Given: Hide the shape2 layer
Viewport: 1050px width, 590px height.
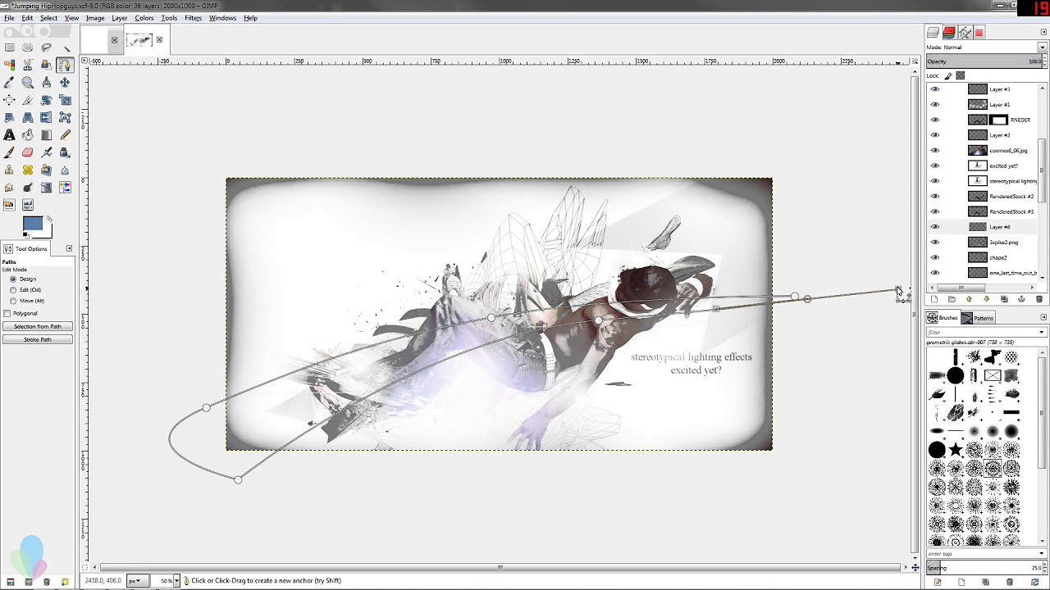Looking at the screenshot, I should pos(934,257).
